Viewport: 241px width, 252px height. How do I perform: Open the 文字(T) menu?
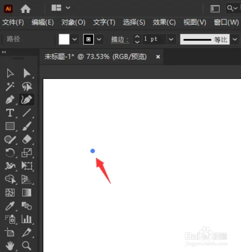click(x=104, y=22)
